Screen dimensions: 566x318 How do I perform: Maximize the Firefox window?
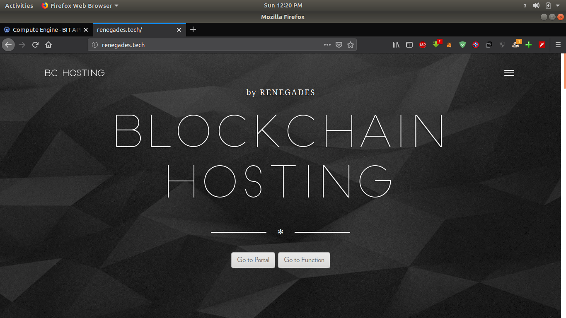552,17
